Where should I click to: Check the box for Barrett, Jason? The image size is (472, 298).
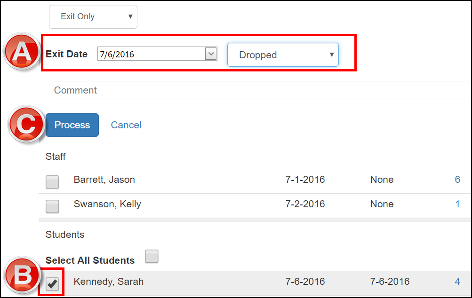click(x=52, y=182)
